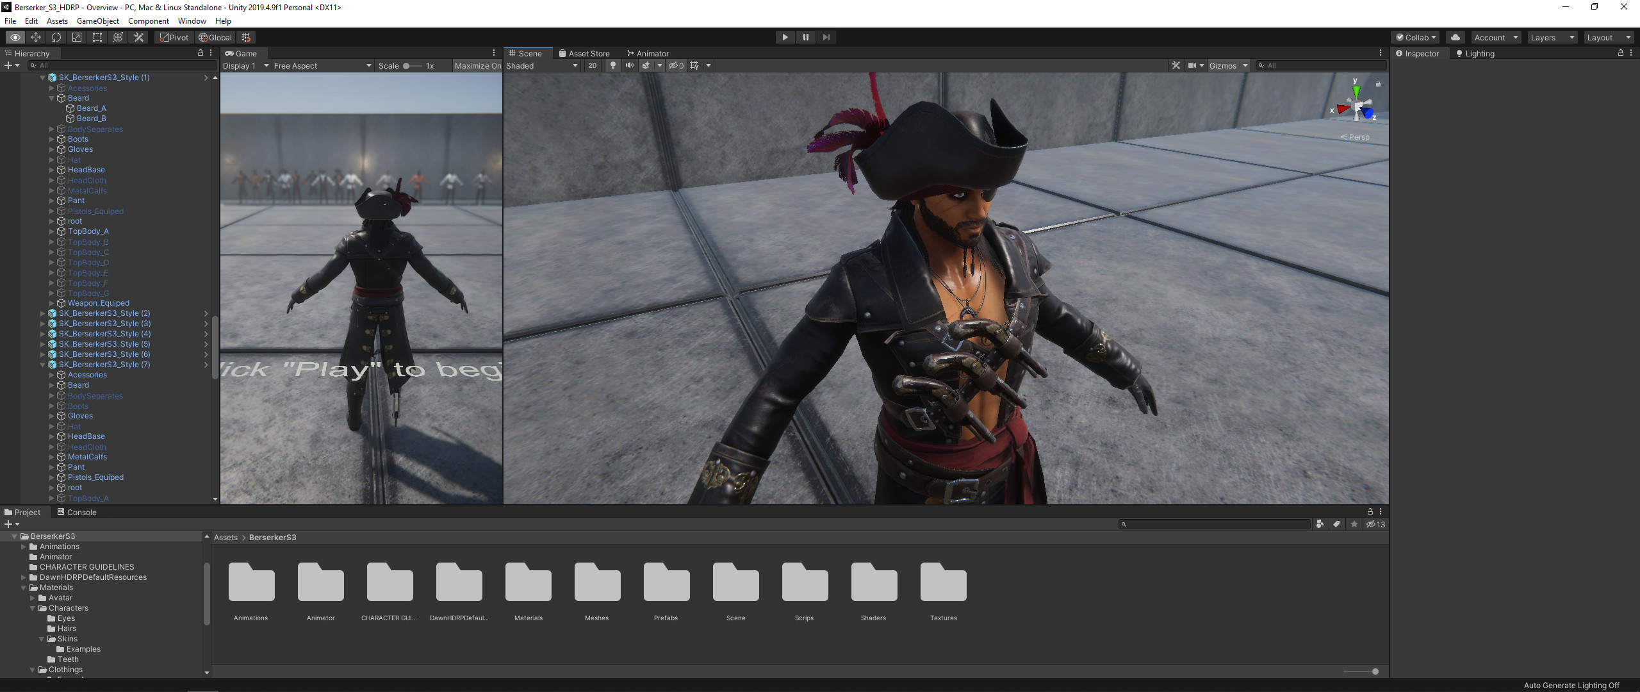1640x692 pixels.
Task: Open the Shaded draw mode dropdown
Action: coord(541,65)
